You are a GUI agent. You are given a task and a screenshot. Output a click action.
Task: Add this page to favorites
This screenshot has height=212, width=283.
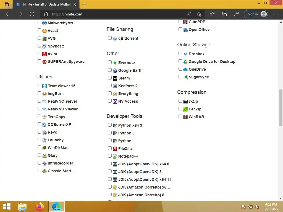click(199, 14)
